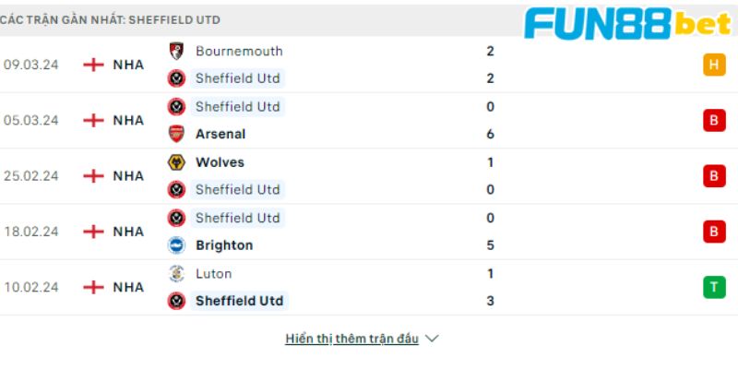Click the Brighton club crest icon
Screen dimensions: 738x369
point(176,245)
